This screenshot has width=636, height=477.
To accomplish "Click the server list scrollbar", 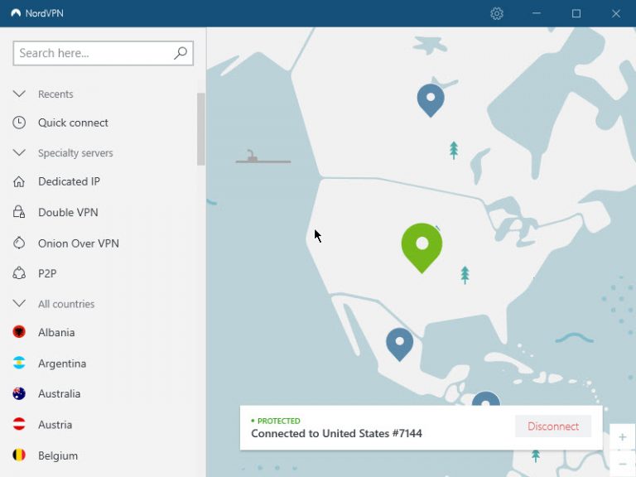I will 200,128.
